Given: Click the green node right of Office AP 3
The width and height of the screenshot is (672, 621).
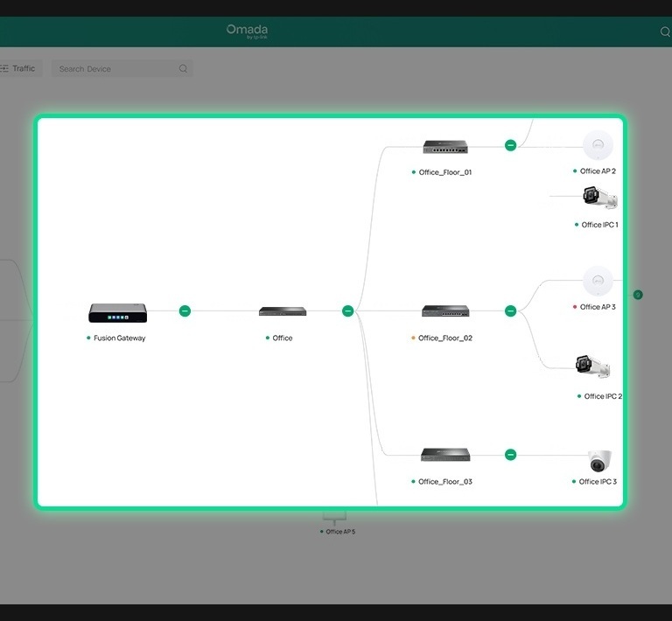Looking at the screenshot, I should coord(638,295).
